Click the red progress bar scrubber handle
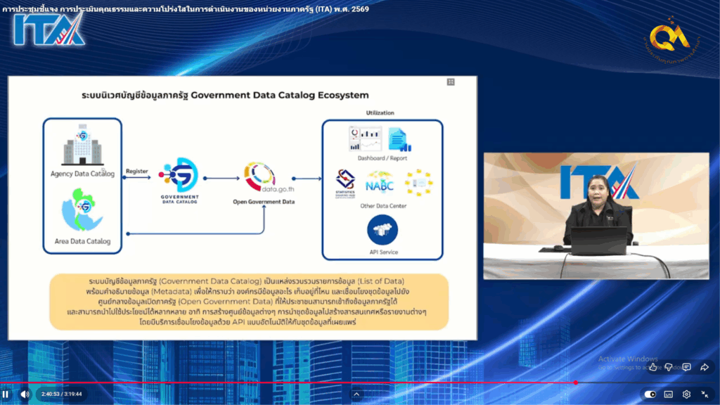 pyautogui.click(x=575, y=382)
